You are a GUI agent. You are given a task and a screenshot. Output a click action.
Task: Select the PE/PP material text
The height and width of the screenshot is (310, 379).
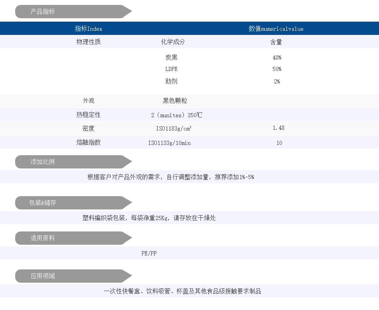coord(149,253)
